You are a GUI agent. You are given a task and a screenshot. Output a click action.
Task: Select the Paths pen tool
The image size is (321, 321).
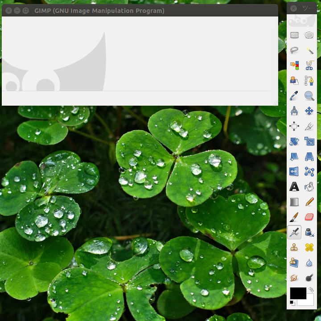[309, 81]
